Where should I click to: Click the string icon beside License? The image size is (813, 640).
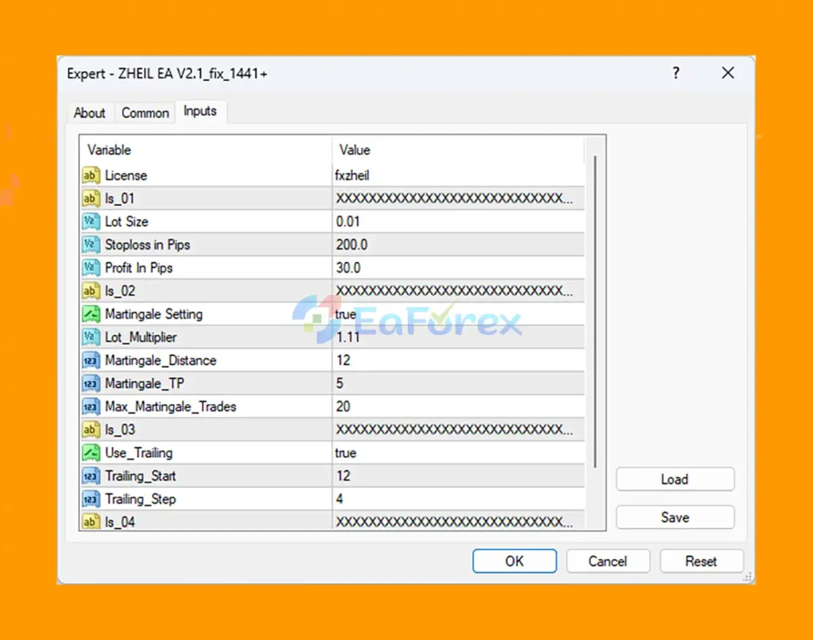(x=91, y=176)
